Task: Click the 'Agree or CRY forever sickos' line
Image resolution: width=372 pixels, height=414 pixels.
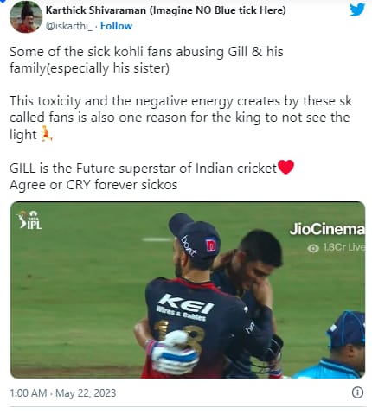Action: [93, 185]
